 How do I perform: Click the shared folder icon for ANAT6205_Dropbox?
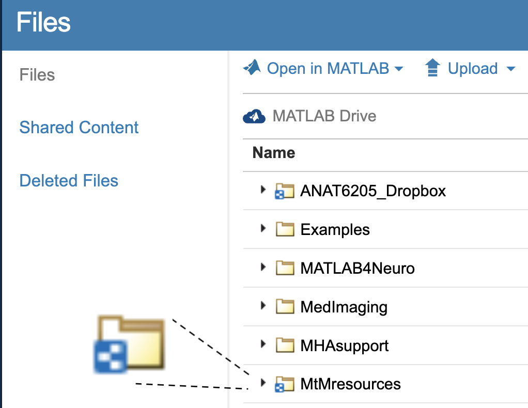pos(285,191)
